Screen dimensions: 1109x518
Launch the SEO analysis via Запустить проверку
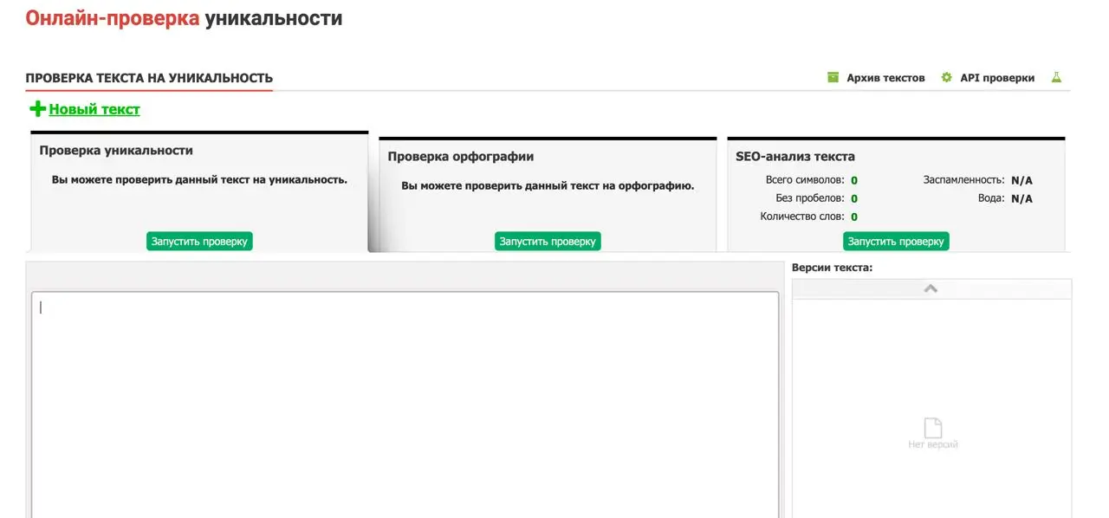click(x=896, y=242)
